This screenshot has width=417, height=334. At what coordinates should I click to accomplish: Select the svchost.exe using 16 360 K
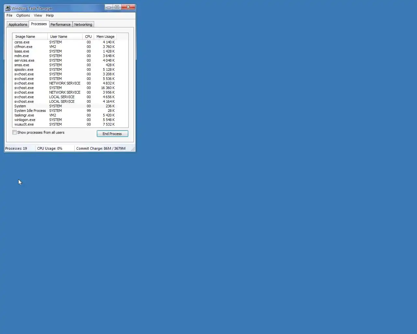click(64, 88)
